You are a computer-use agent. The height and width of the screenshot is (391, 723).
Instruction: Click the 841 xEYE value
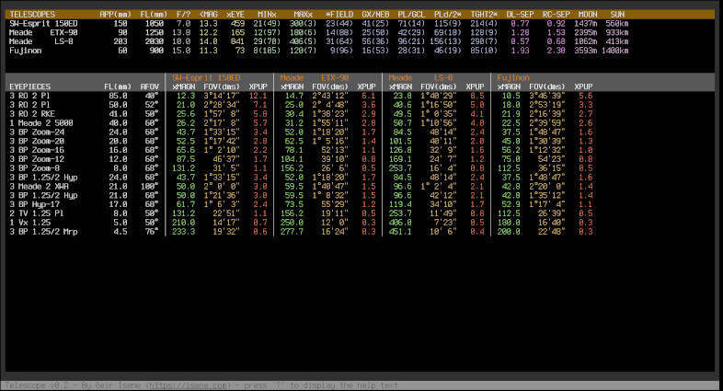pyautogui.click(x=238, y=41)
